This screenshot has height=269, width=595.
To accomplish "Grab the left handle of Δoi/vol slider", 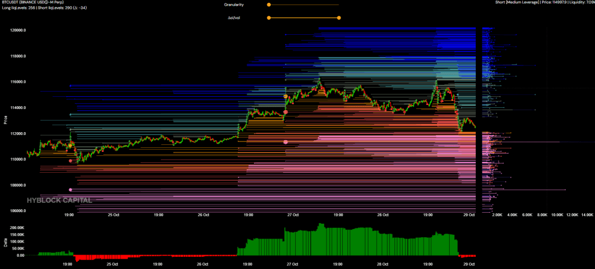I will tap(268, 17).
